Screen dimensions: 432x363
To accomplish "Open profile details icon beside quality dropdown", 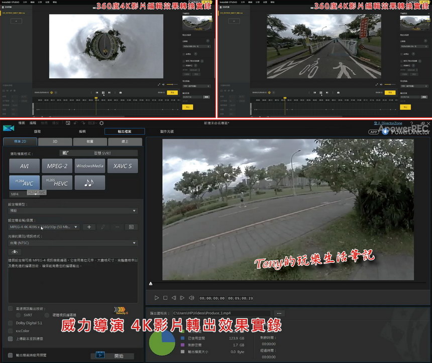I will tap(131, 227).
